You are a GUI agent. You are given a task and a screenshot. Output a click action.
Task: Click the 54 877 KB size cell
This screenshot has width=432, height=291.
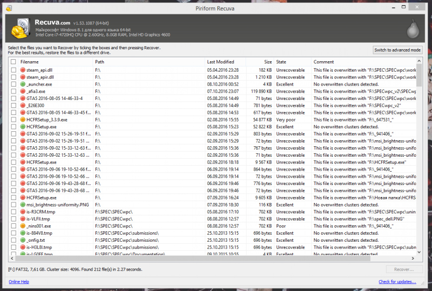coord(262,119)
